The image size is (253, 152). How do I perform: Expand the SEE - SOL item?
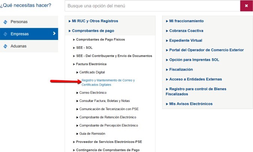pyautogui.click(x=83, y=48)
